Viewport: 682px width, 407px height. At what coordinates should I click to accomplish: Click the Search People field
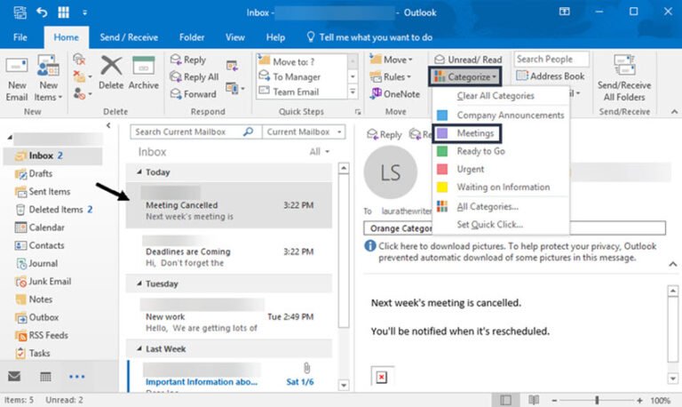pos(551,60)
